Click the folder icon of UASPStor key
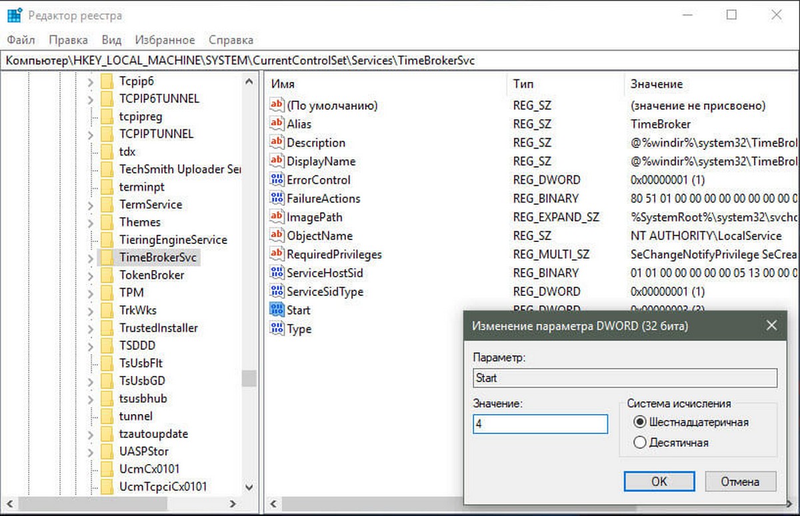Screen dimensions: 800x516 click(107, 451)
